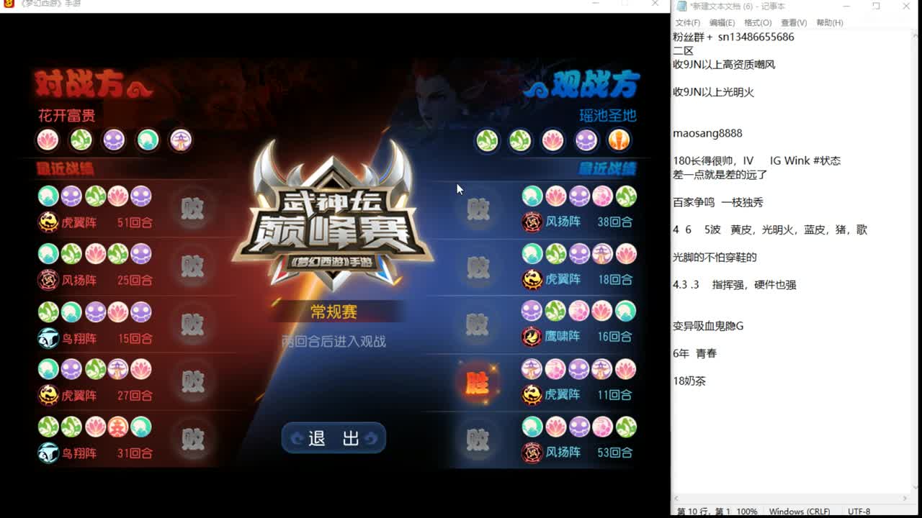922x518 pixels.
Task: Maximize the Notepad window
Action: pos(876,6)
